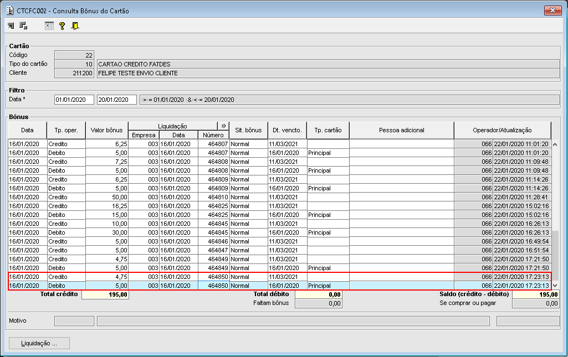Open the calendar toolbar icon
This screenshot has height=357, width=568.
pyautogui.click(x=49, y=25)
